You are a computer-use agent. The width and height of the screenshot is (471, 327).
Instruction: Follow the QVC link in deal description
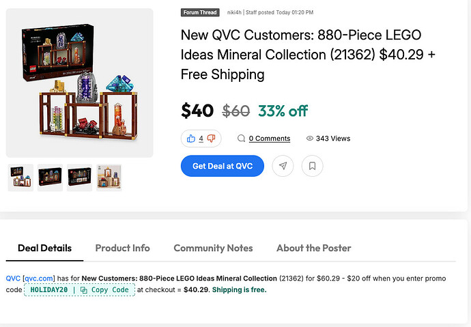click(13, 279)
